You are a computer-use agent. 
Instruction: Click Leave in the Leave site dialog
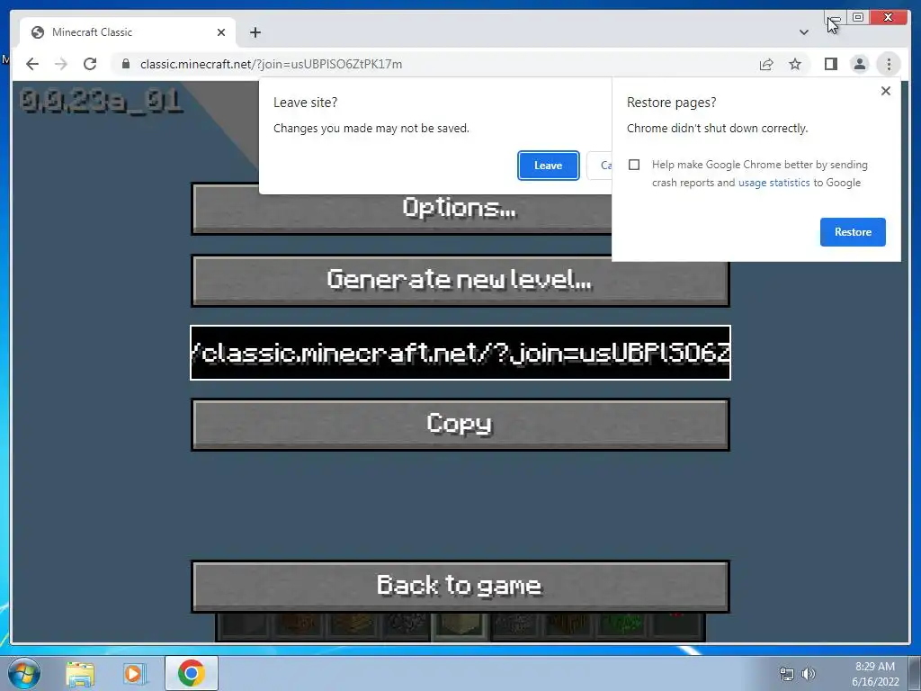coord(548,166)
